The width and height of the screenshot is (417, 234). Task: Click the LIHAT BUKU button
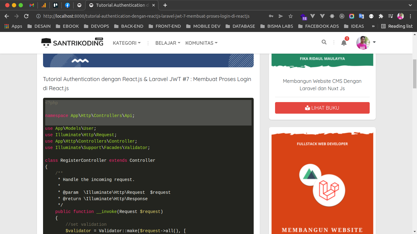coord(322,108)
